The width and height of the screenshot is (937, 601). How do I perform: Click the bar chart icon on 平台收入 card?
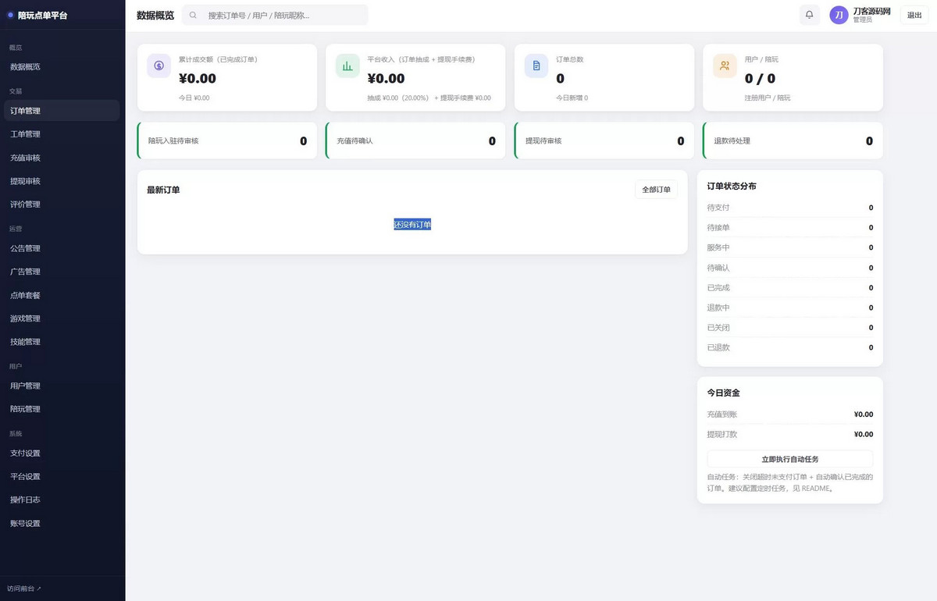tap(347, 66)
